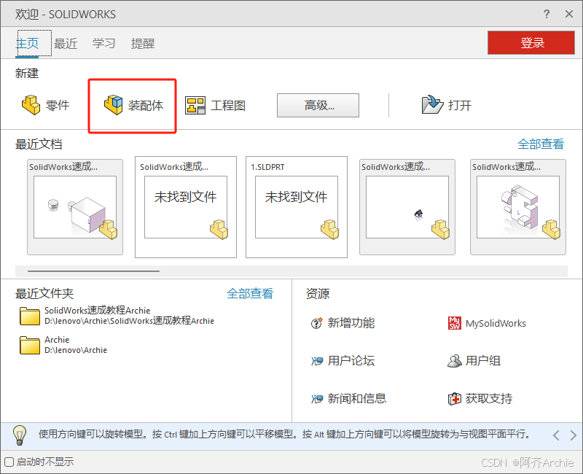583x474 pixels.
Task: Click path text D:\lenovo\Archie\SolidWorks速成教程Archie
Action: (x=130, y=321)
